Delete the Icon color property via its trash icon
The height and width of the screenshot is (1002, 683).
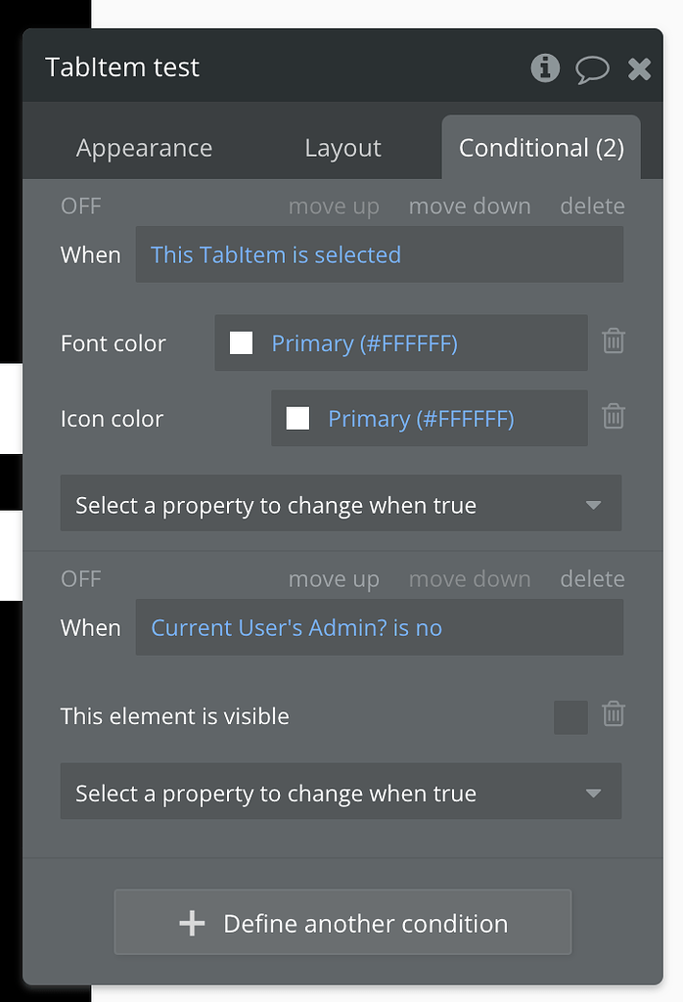point(614,416)
